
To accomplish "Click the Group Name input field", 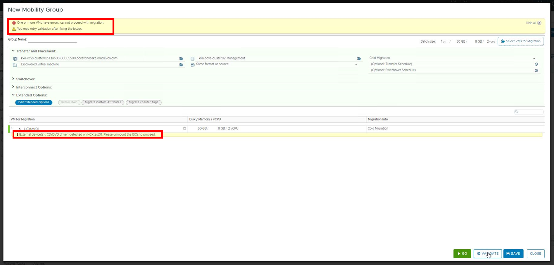I will [x=52, y=40].
